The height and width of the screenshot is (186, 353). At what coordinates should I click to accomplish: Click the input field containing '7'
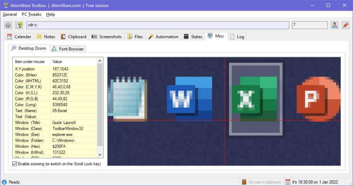click(x=310, y=25)
